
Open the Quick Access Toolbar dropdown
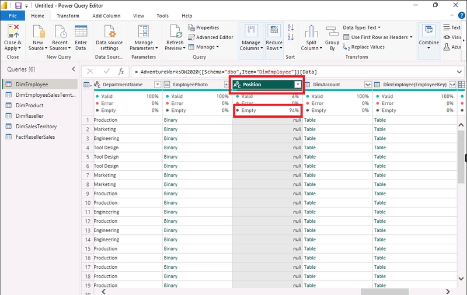(x=26, y=6)
